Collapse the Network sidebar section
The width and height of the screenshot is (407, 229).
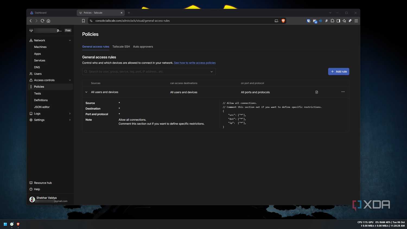(70, 40)
